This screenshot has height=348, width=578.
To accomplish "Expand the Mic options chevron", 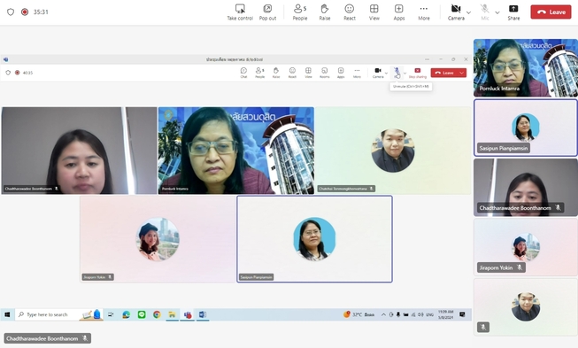I will [x=497, y=12].
